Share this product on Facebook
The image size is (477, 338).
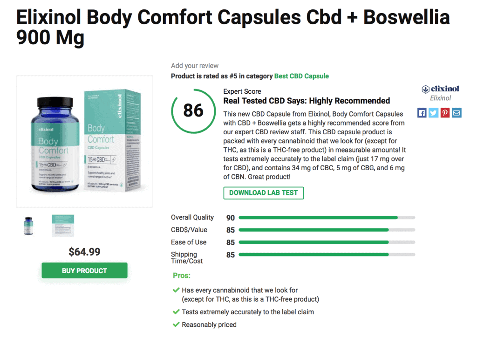click(x=422, y=113)
